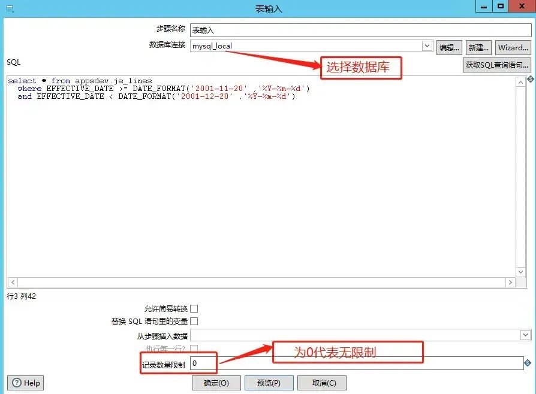This screenshot has width=536, height=394.
Task: Minimize the 表输入 window
Action: (484, 6)
